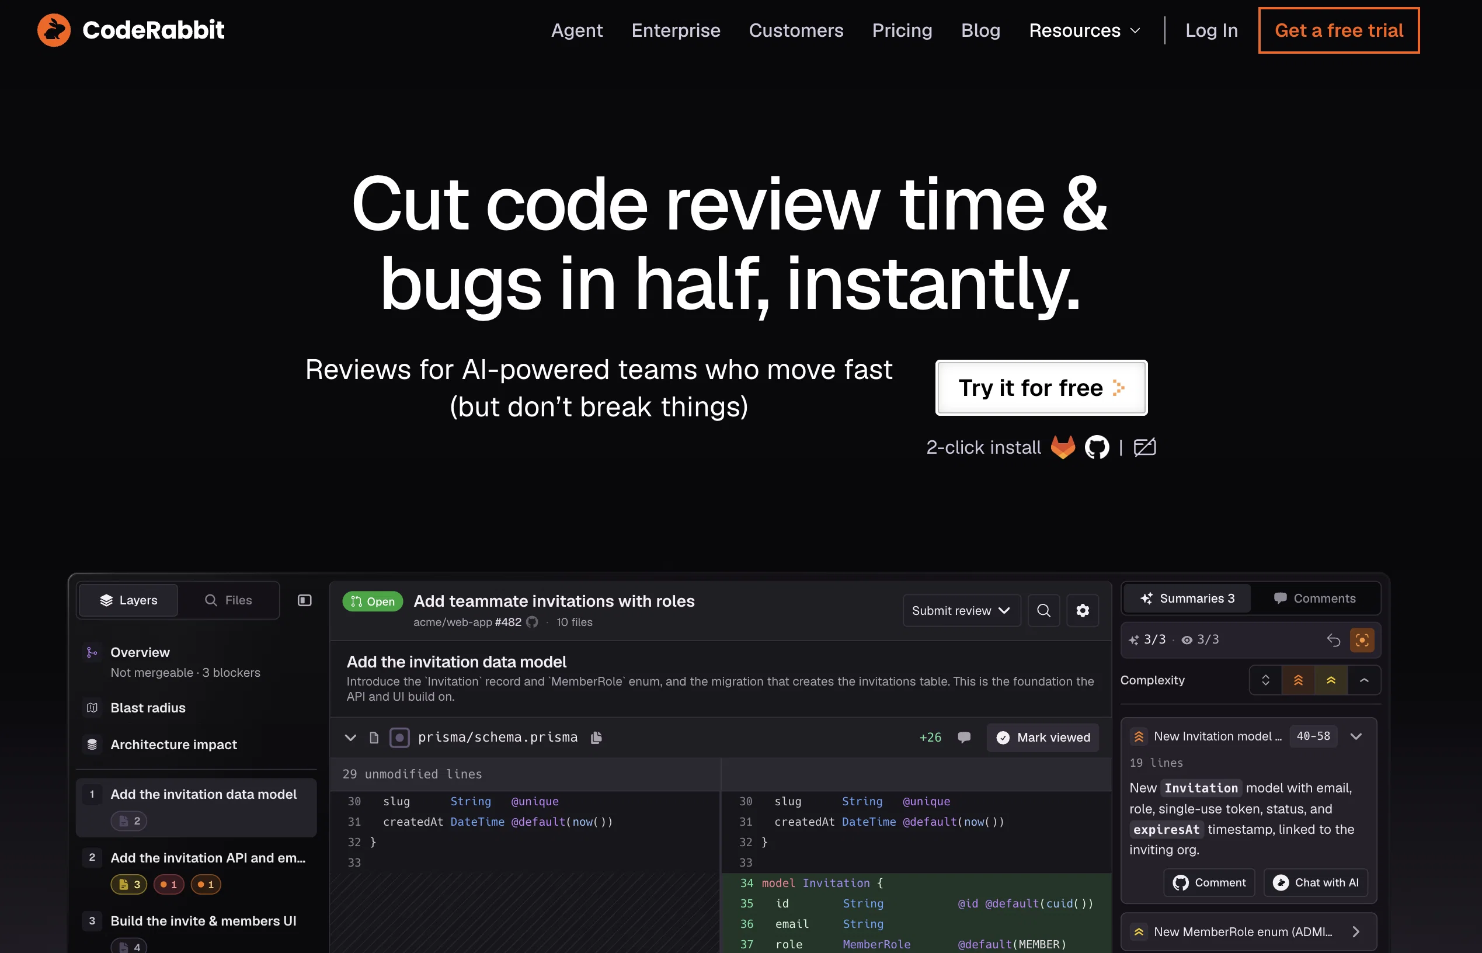This screenshot has width=1482, height=953.
Task: Open the Blog nav item
Action: 980,30
